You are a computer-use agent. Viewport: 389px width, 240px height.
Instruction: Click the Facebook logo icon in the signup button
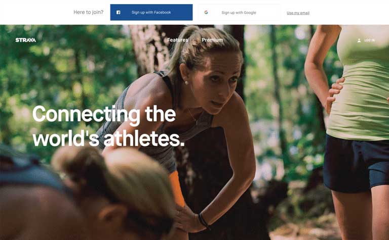click(119, 12)
